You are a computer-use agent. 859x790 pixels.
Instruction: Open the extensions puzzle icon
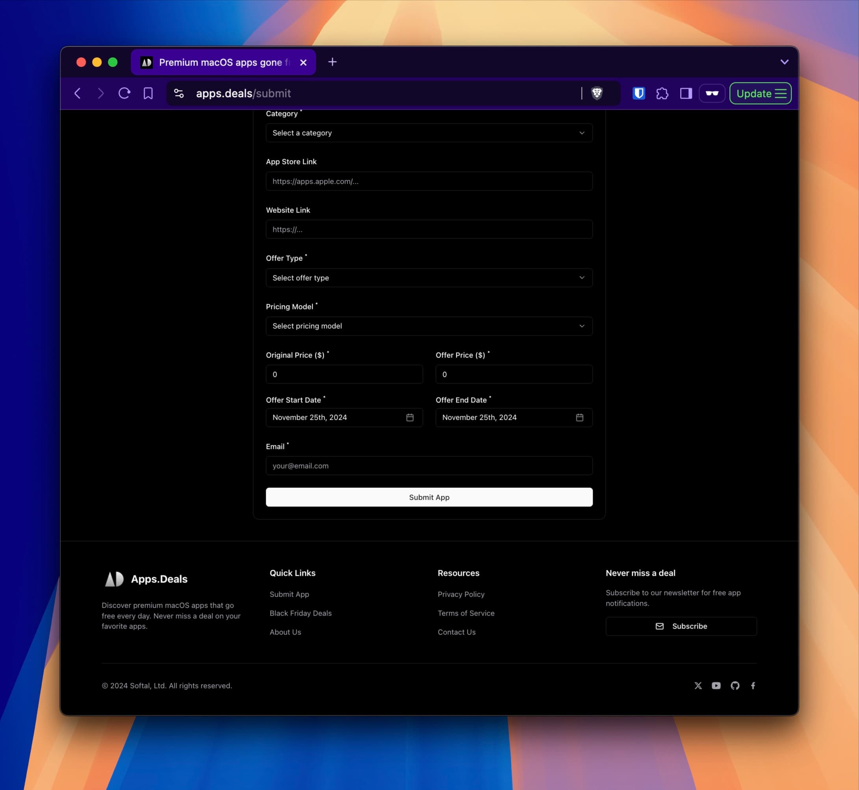(662, 93)
